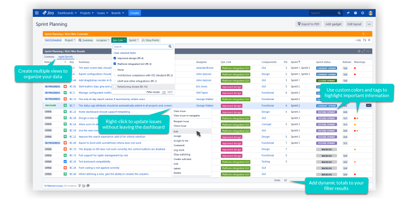Switch to the Agile/Sprints view tab
This screenshot has width=408, height=200.
pos(66,57)
